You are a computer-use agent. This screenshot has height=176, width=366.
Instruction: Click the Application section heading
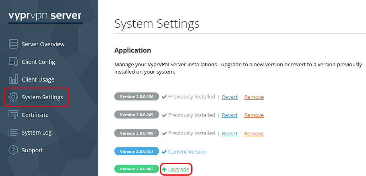(132, 50)
